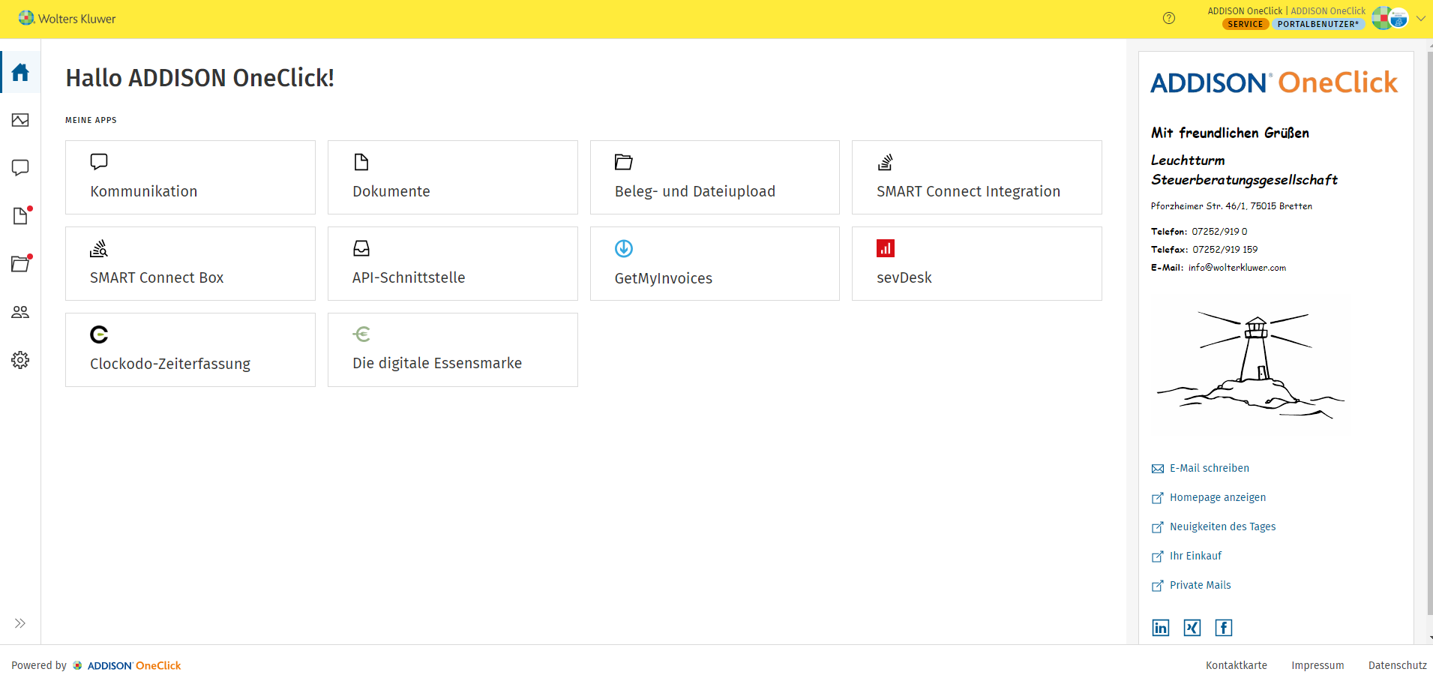Open the Home icon in sidebar
Screen dimensions: 1433x681
click(20, 72)
